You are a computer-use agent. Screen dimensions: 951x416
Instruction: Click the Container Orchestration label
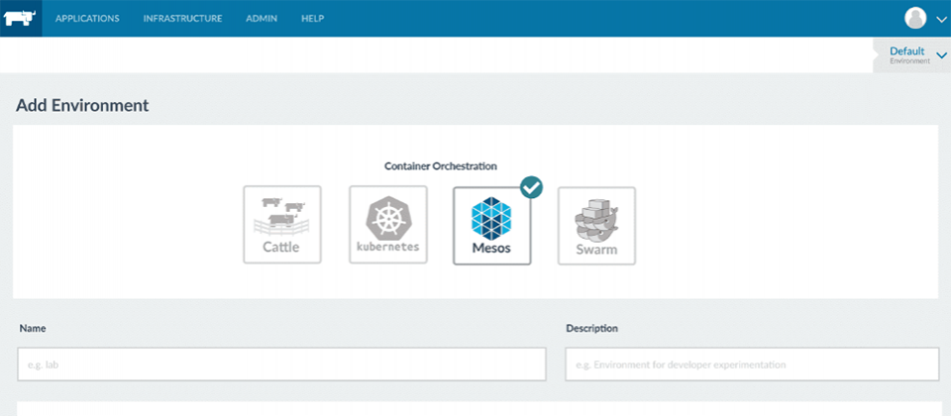(441, 165)
